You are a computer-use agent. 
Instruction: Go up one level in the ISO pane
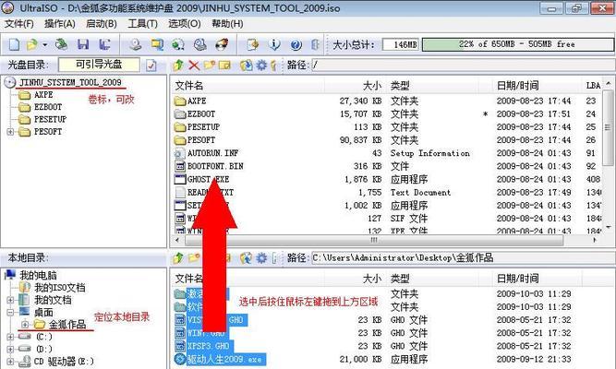point(178,65)
